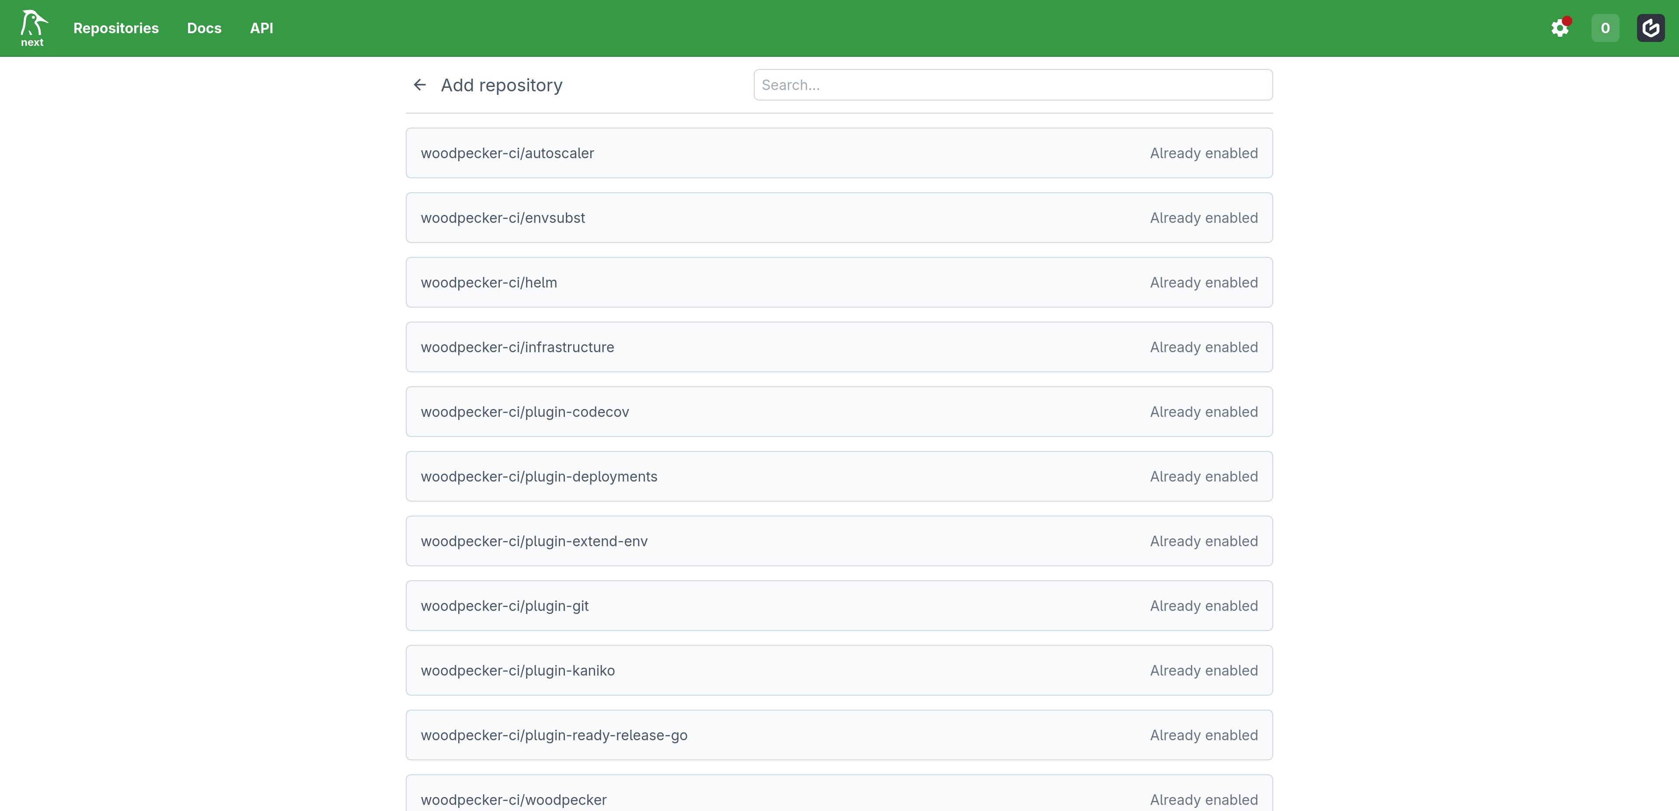Go back using the left arrow

420,85
